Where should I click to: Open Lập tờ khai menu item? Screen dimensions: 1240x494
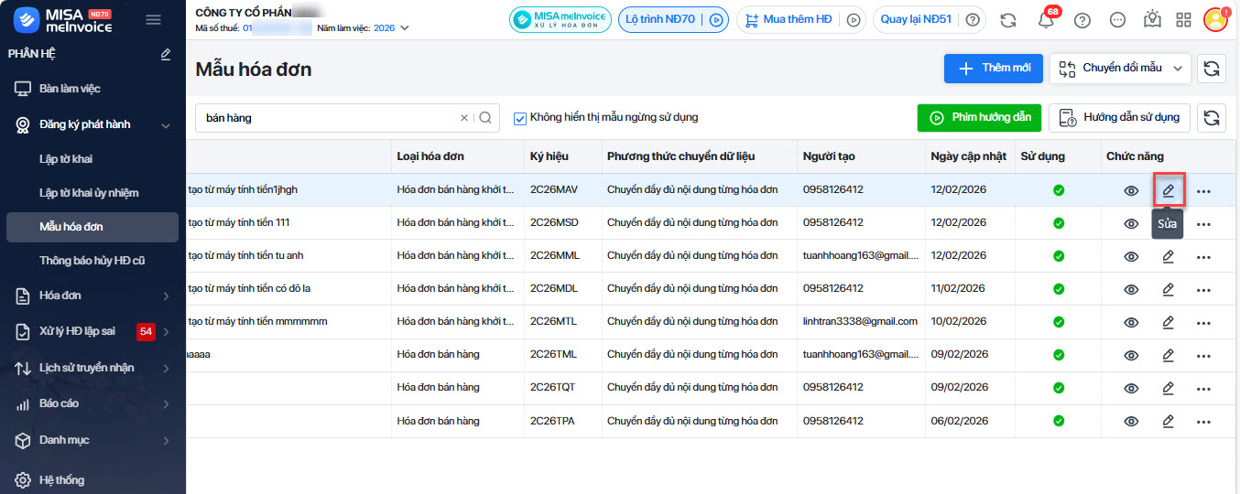66,159
